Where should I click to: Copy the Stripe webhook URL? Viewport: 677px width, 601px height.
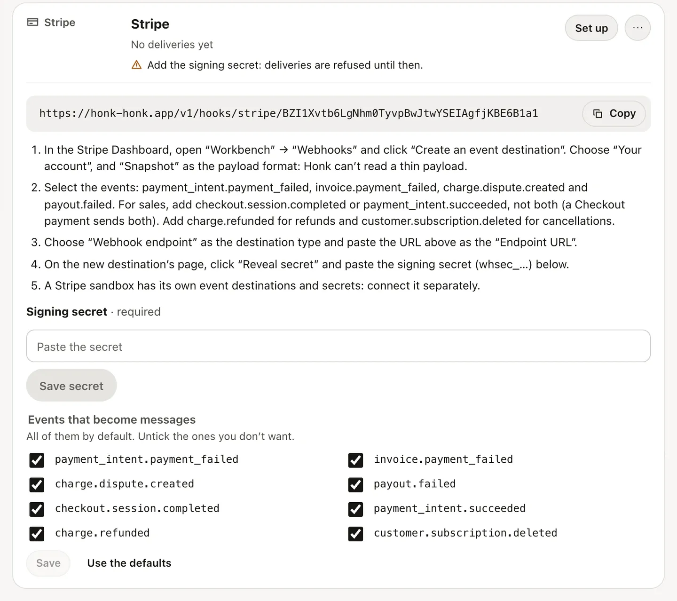pos(614,113)
